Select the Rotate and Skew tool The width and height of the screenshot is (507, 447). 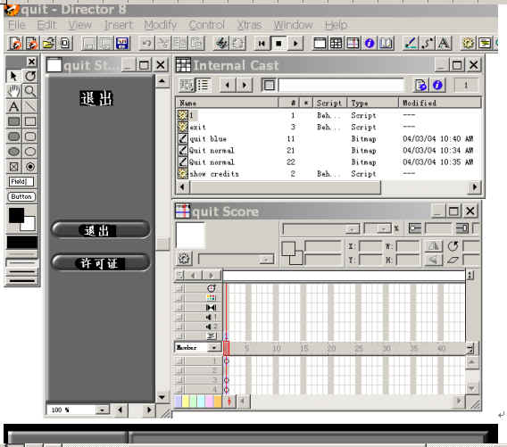click(30, 76)
